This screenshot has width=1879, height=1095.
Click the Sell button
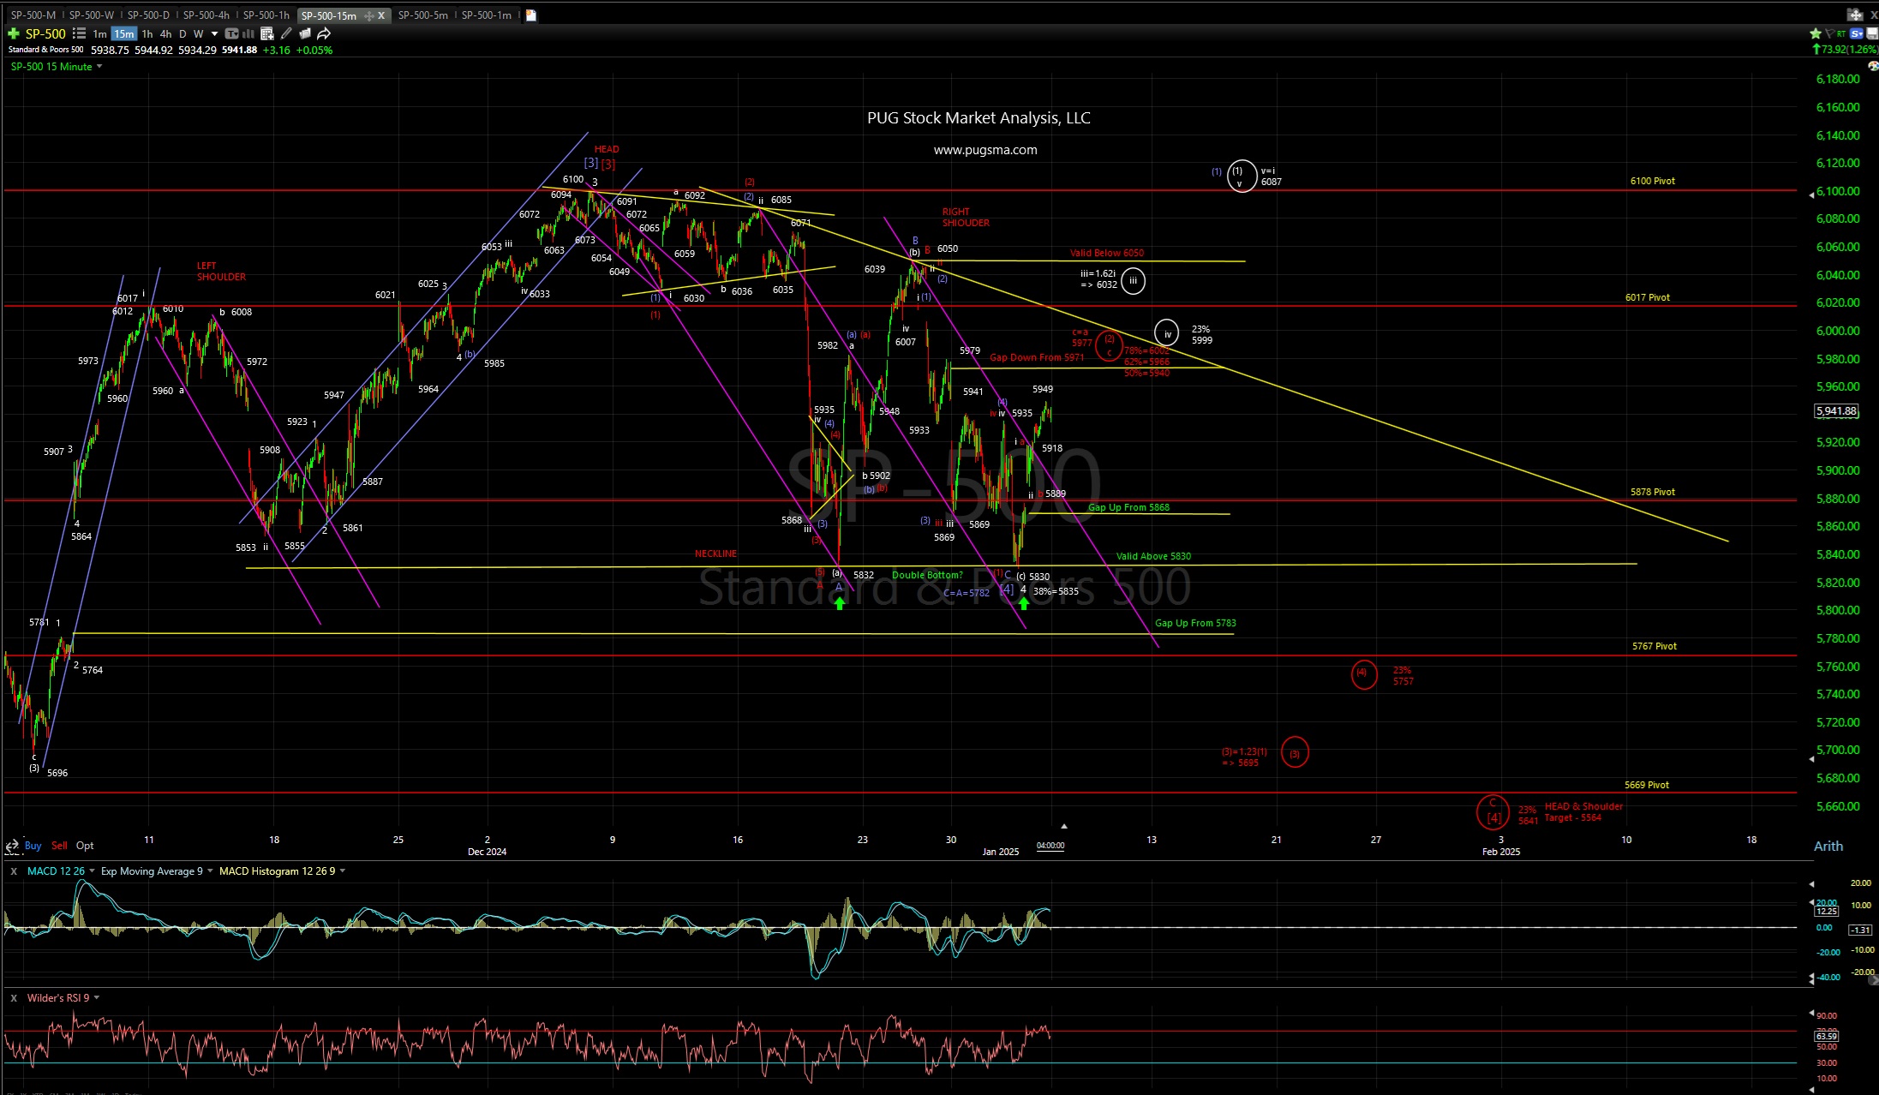pyautogui.click(x=59, y=846)
